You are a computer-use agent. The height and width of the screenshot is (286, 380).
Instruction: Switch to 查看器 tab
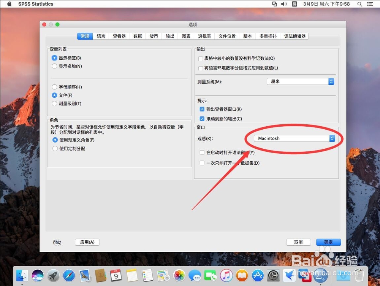tap(119, 36)
